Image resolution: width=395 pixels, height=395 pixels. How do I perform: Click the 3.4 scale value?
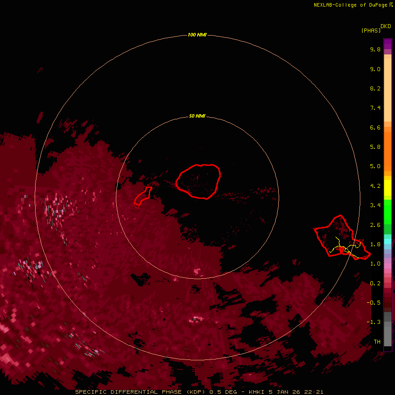click(x=375, y=205)
